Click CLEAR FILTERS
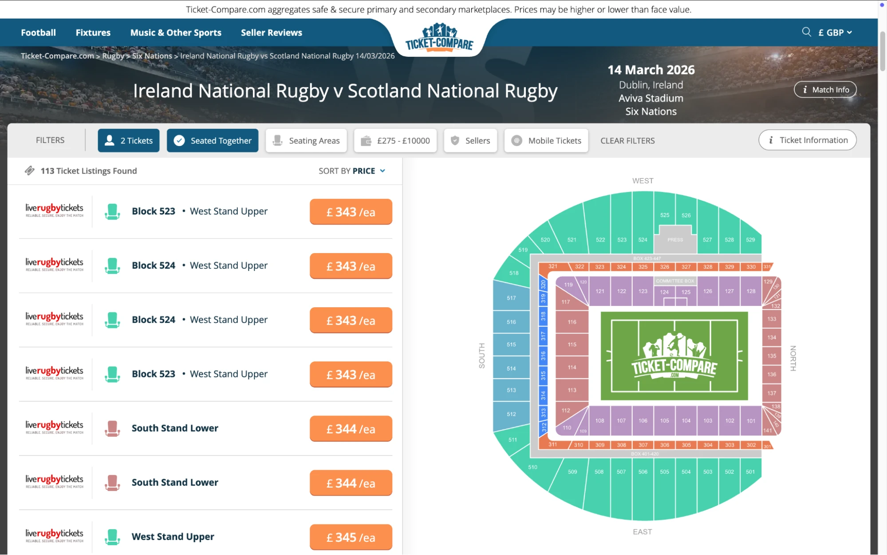Viewport: 887px width, 555px height. coord(627,141)
